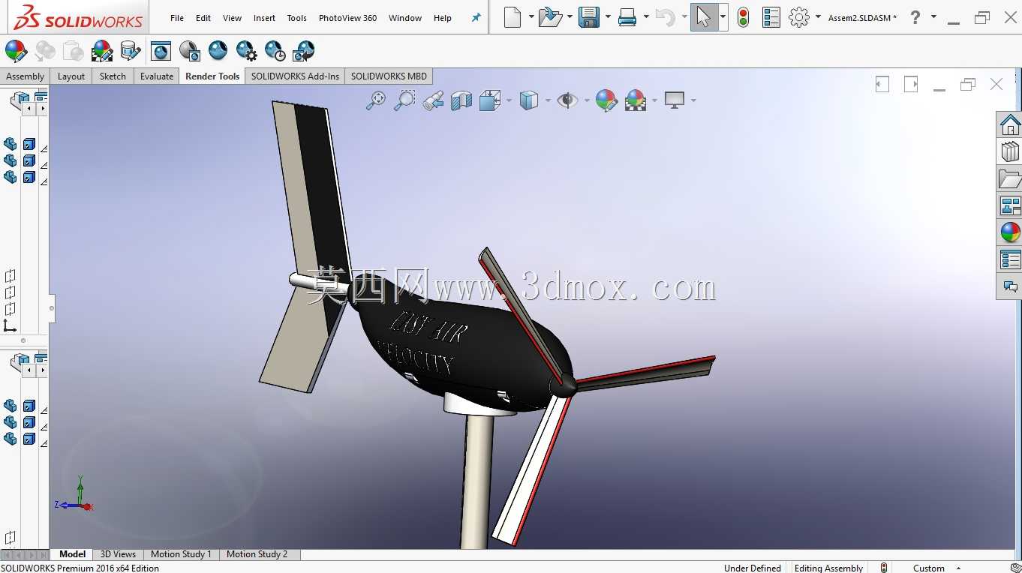Screen dimensions: 1022x573
Task: Expand the View Orientation dropdown arrow
Action: pyautogui.click(x=509, y=100)
